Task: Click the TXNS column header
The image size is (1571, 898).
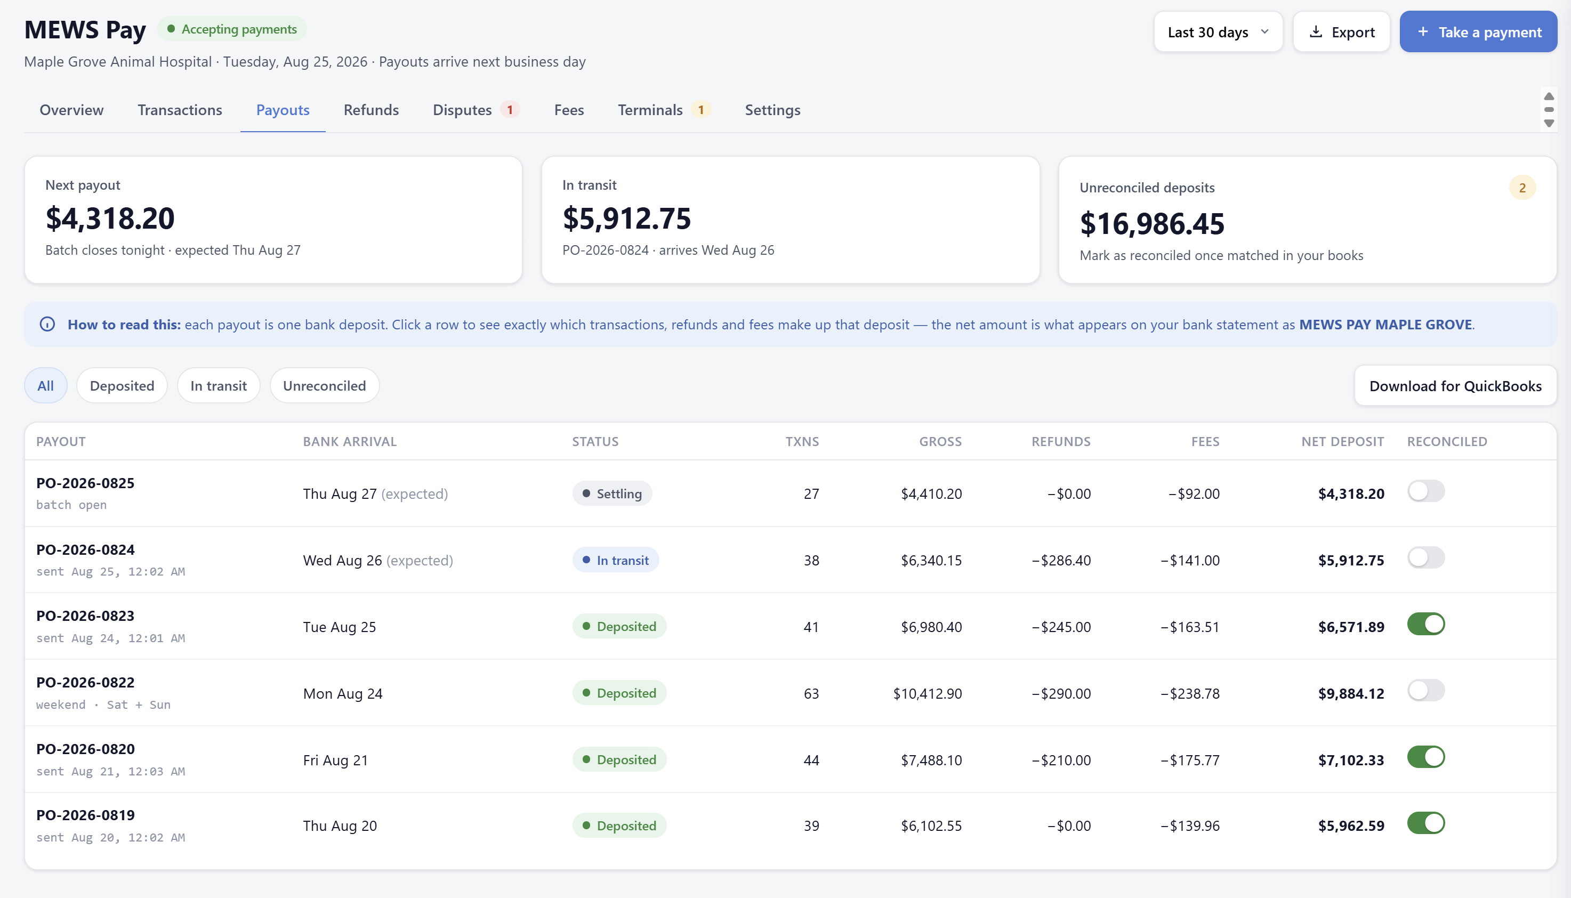Action: (802, 442)
